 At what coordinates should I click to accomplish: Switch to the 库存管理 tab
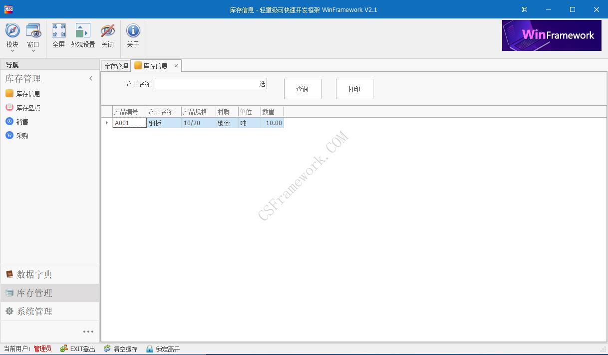pyautogui.click(x=115, y=65)
